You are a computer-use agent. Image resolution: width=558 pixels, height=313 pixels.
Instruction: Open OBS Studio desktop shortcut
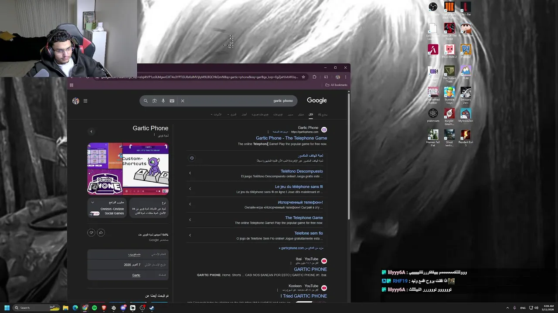coord(433,9)
